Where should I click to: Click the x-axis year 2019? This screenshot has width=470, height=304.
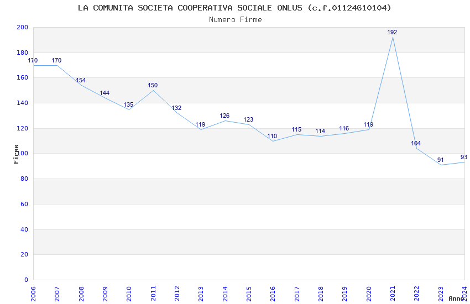coord(345,293)
